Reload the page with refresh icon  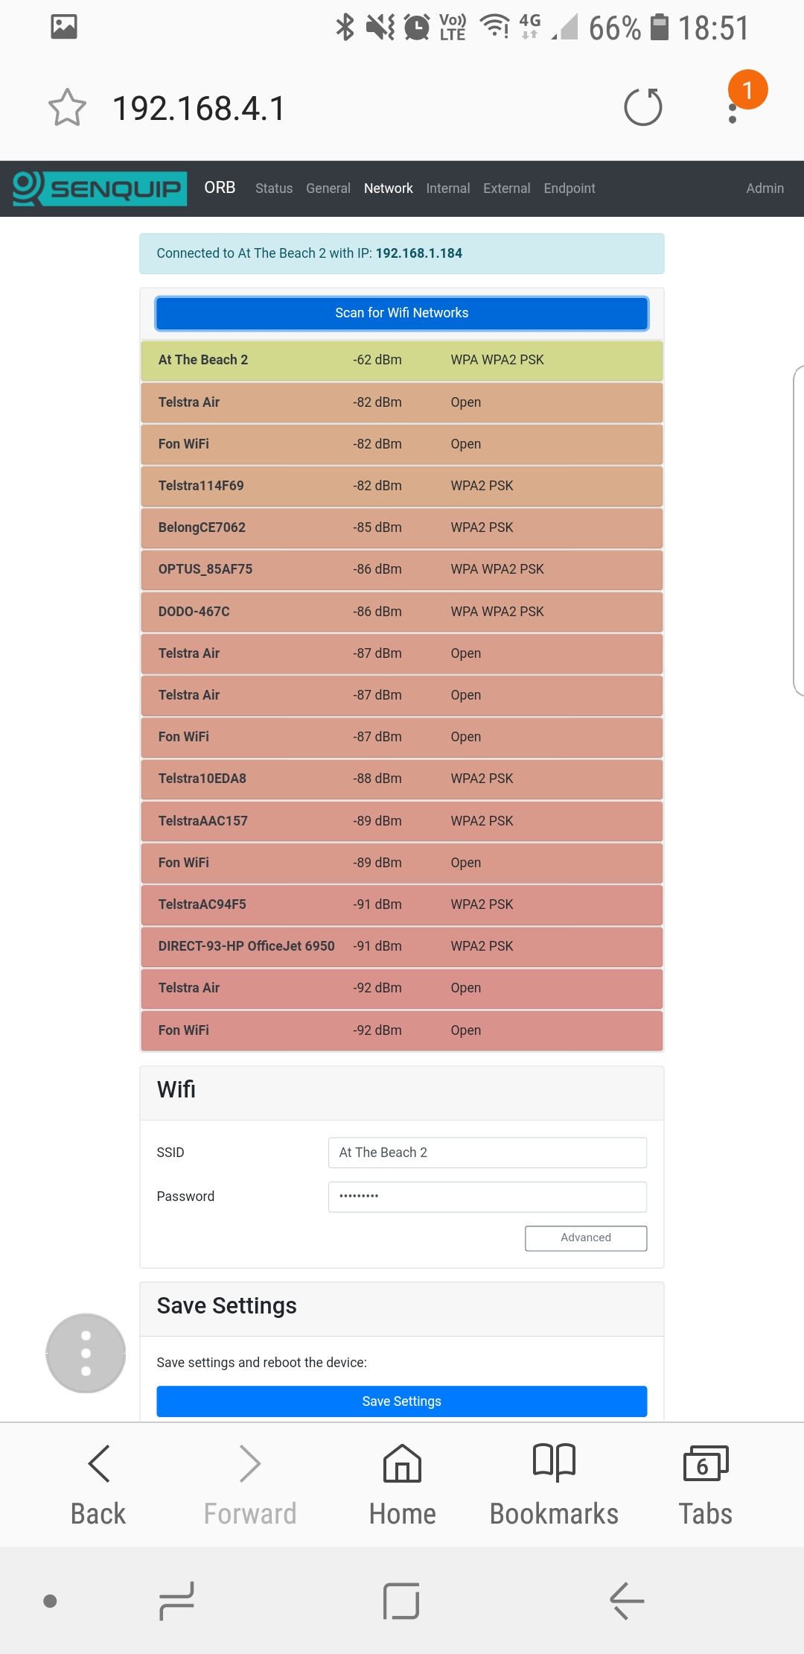643,107
